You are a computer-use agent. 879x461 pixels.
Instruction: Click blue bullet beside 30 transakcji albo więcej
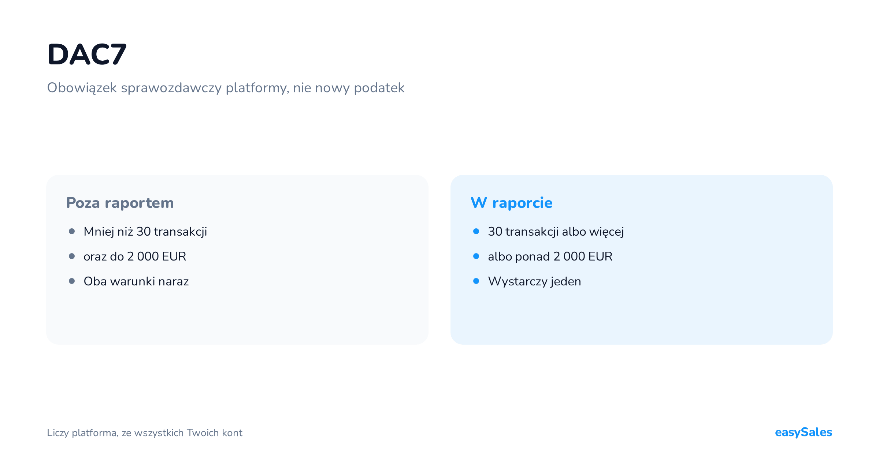[476, 231]
